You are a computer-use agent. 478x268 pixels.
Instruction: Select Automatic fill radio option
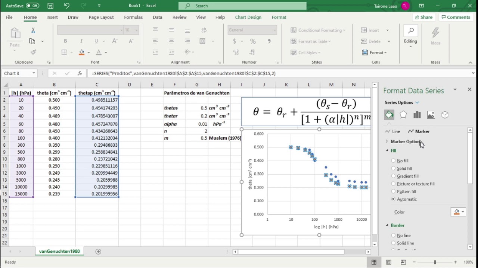[x=393, y=199]
